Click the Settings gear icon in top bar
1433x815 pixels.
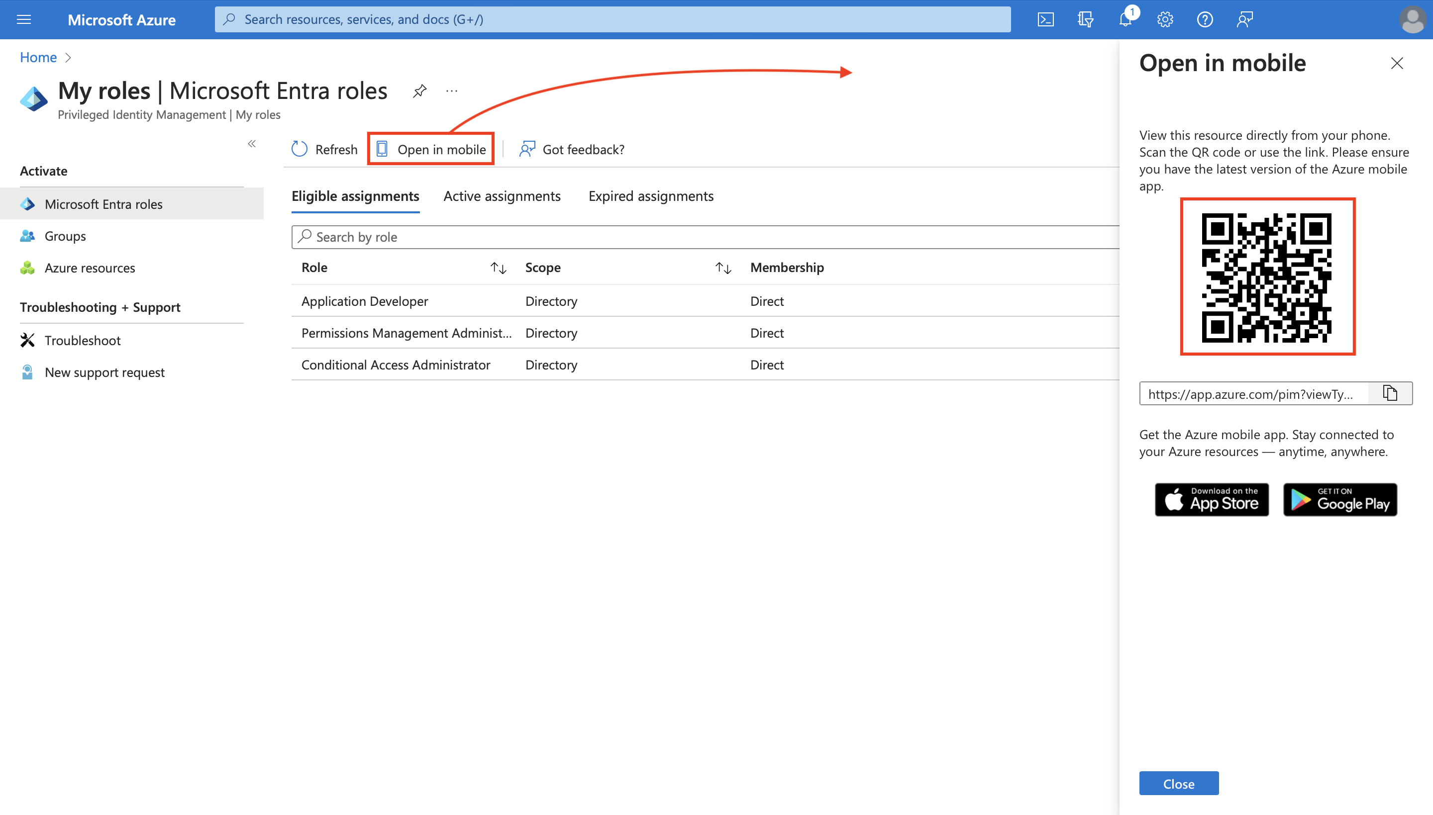coord(1164,19)
